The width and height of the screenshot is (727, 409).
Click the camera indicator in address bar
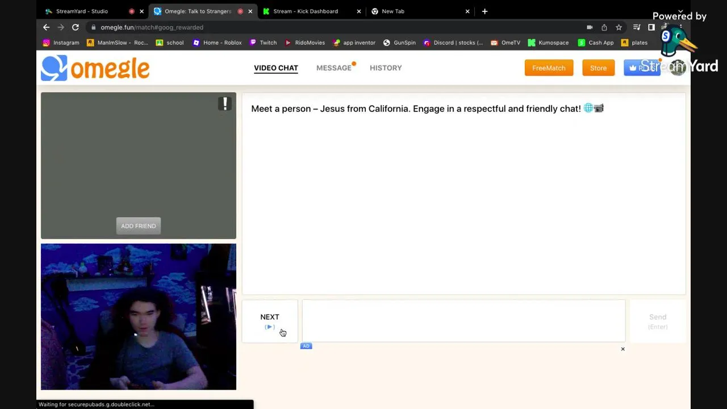coord(590,27)
